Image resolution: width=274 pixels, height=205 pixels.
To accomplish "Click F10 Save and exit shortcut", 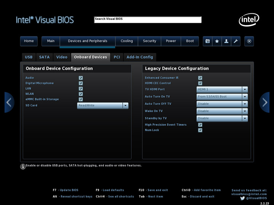I will click(153, 190).
